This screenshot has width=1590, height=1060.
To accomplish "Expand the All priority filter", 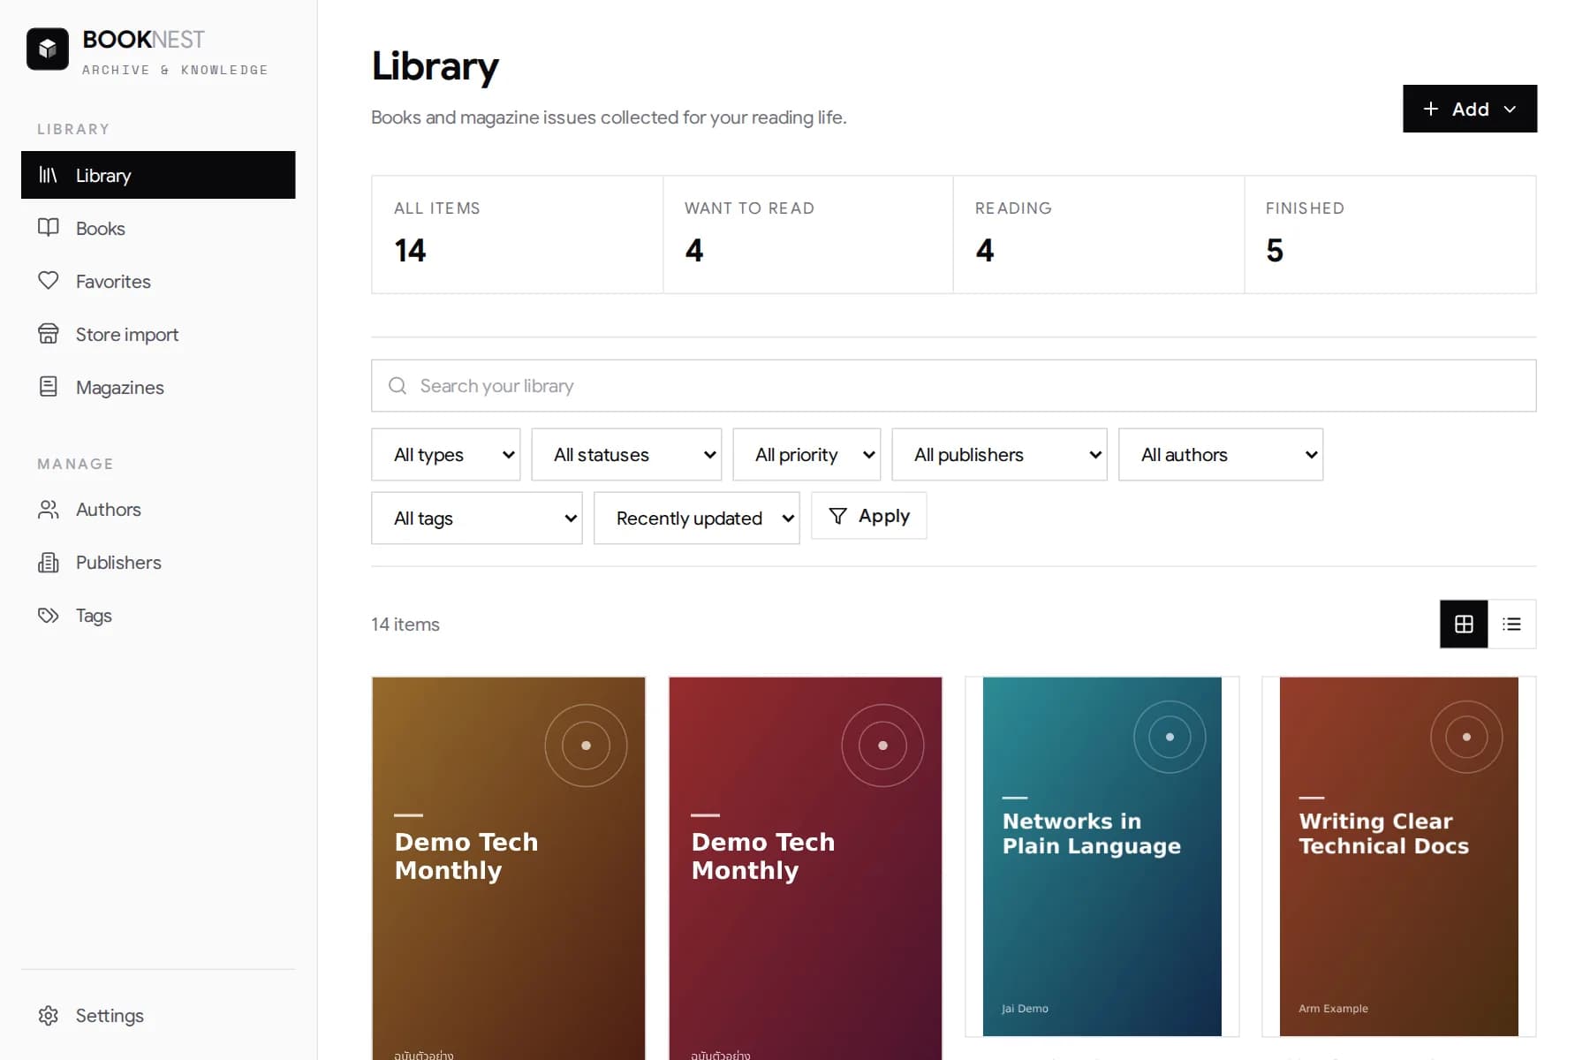I will (806, 455).
